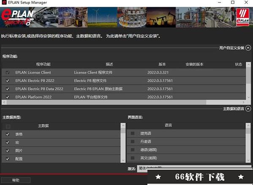Click the 程序功能 column header
253x185 pixels.
point(43,64)
